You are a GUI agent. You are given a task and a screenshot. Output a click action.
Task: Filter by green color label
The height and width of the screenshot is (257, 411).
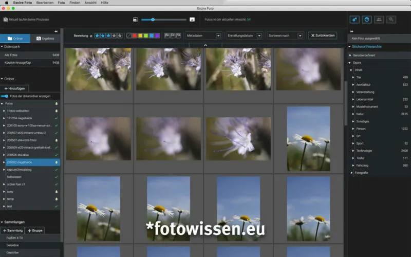coord(146,35)
